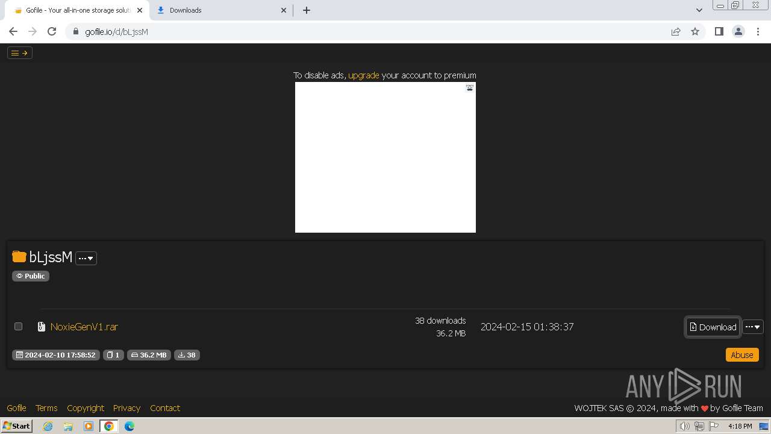Open File Explorer from taskbar
The width and height of the screenshot is (771, 434).
click(x=68, y=426)
